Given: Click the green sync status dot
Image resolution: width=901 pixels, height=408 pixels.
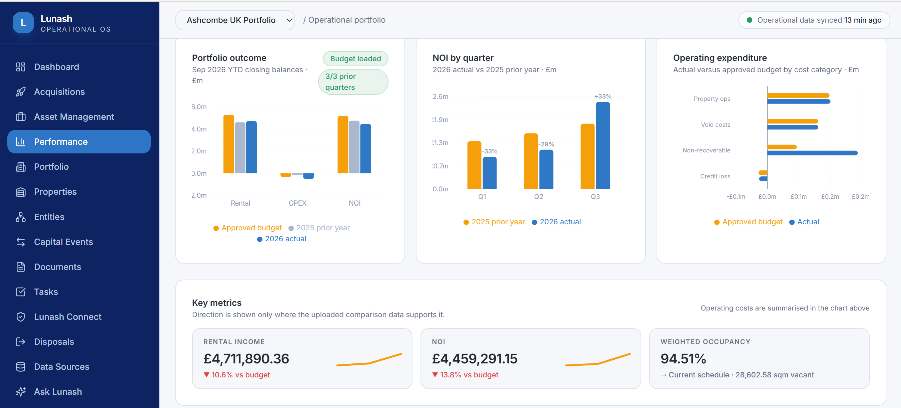Looking at the screenshot, I should tap(750, 20).
